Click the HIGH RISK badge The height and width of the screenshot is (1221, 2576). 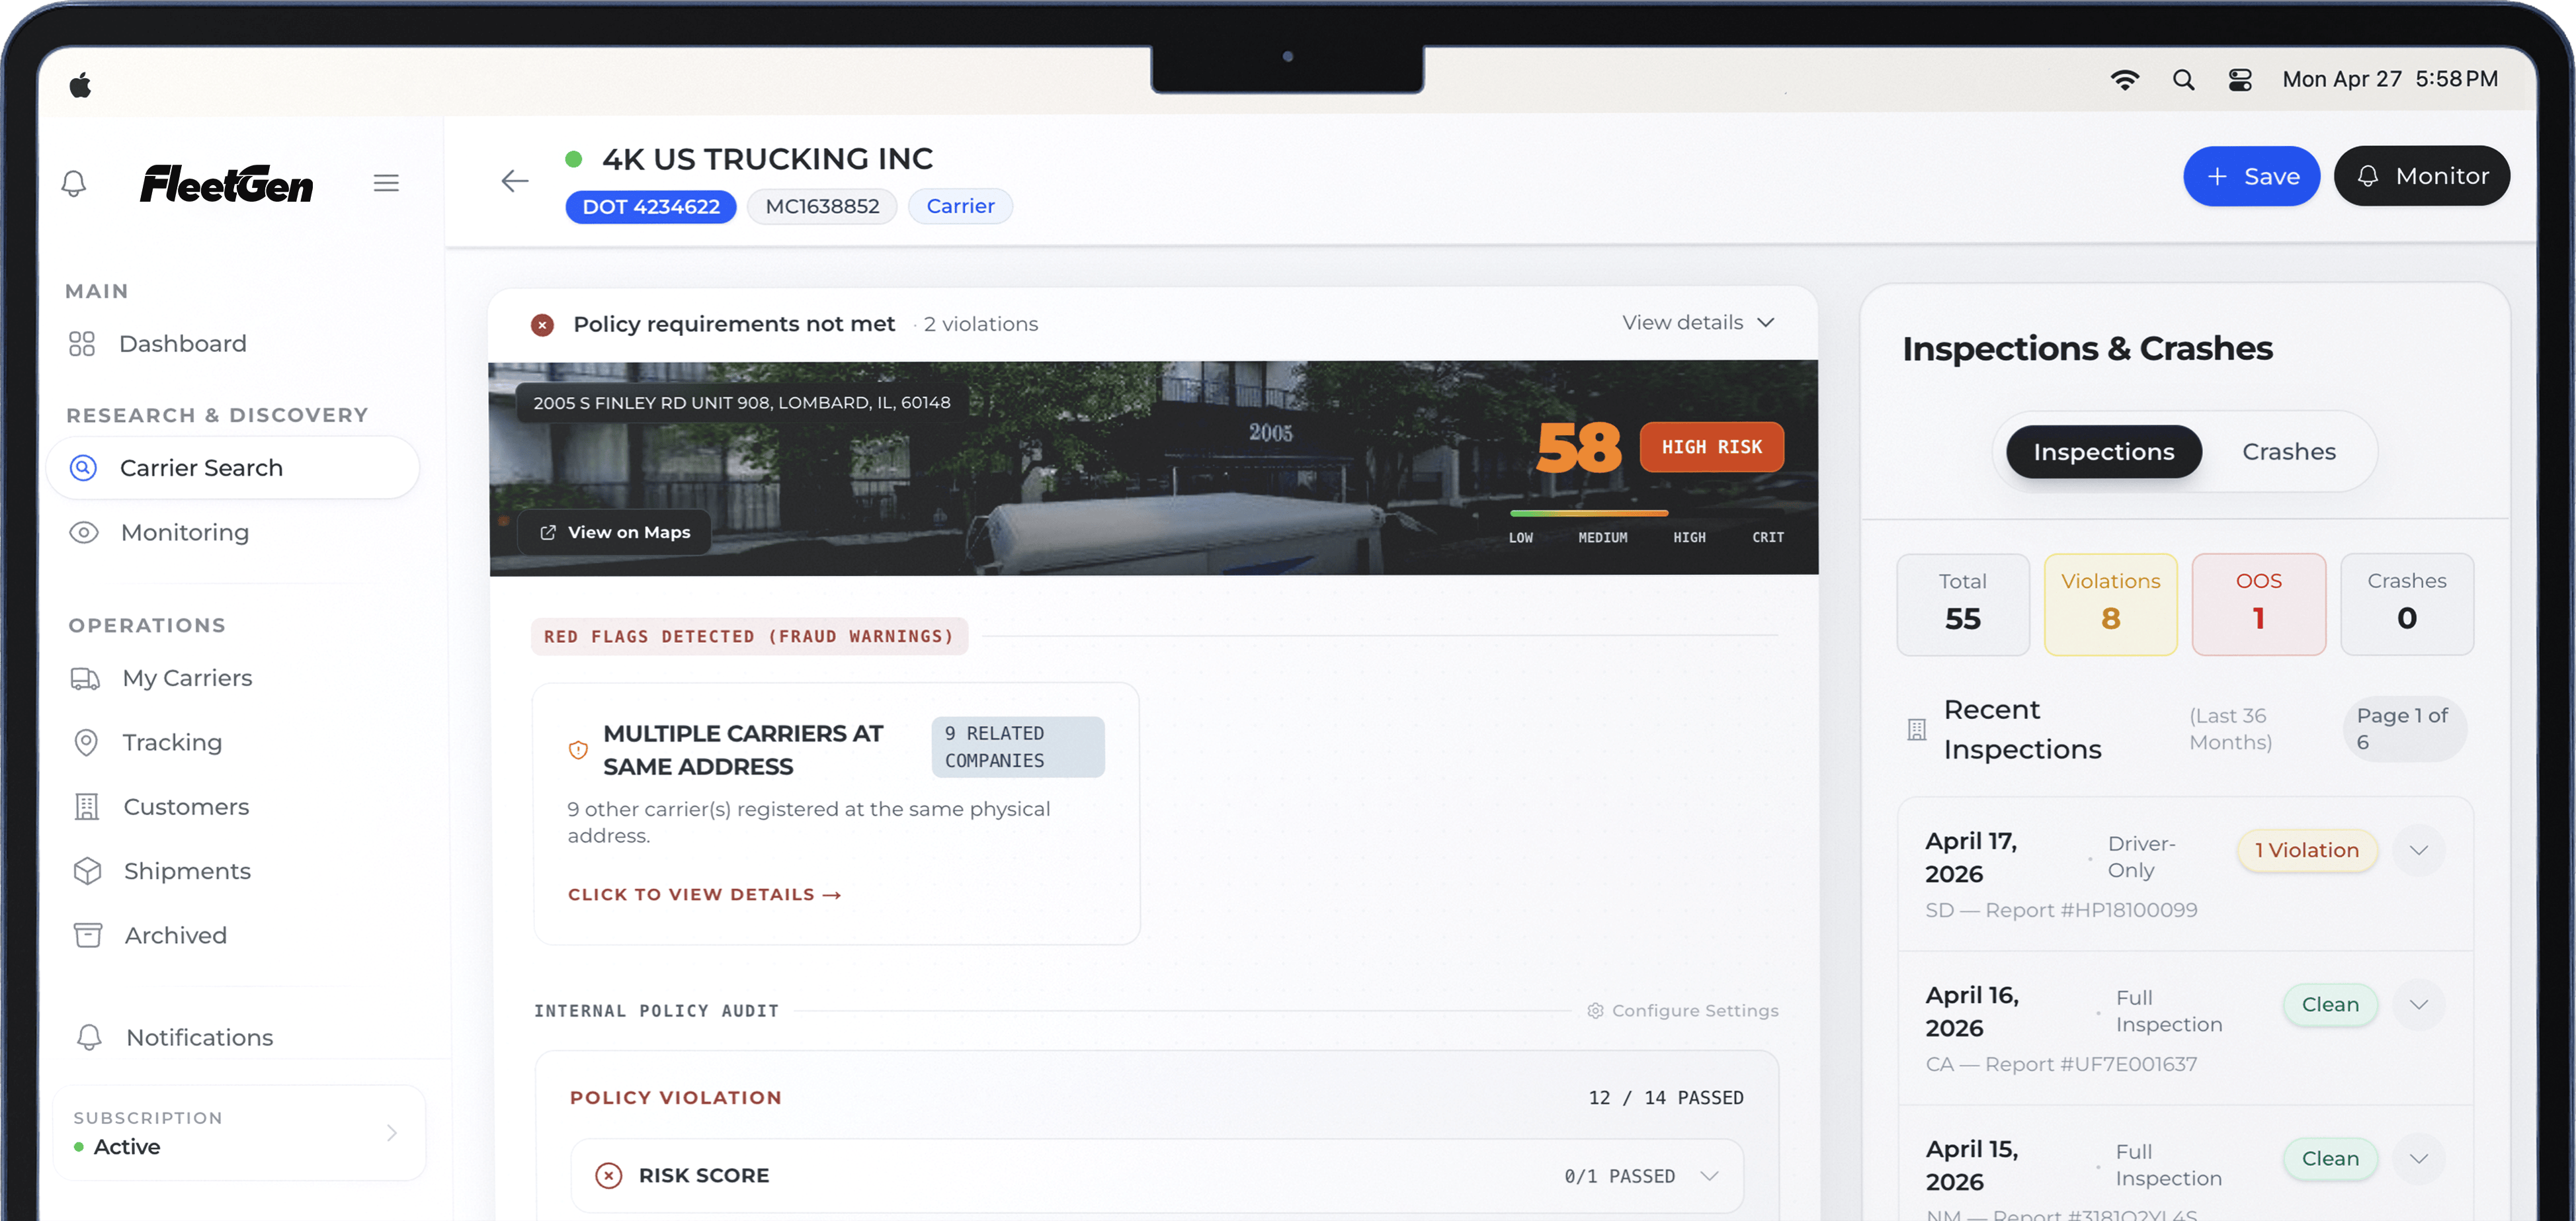[1712, 448]
